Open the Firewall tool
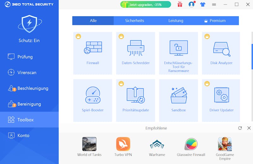The width and height of the screenshot is (253, 164). click(93, 53)
